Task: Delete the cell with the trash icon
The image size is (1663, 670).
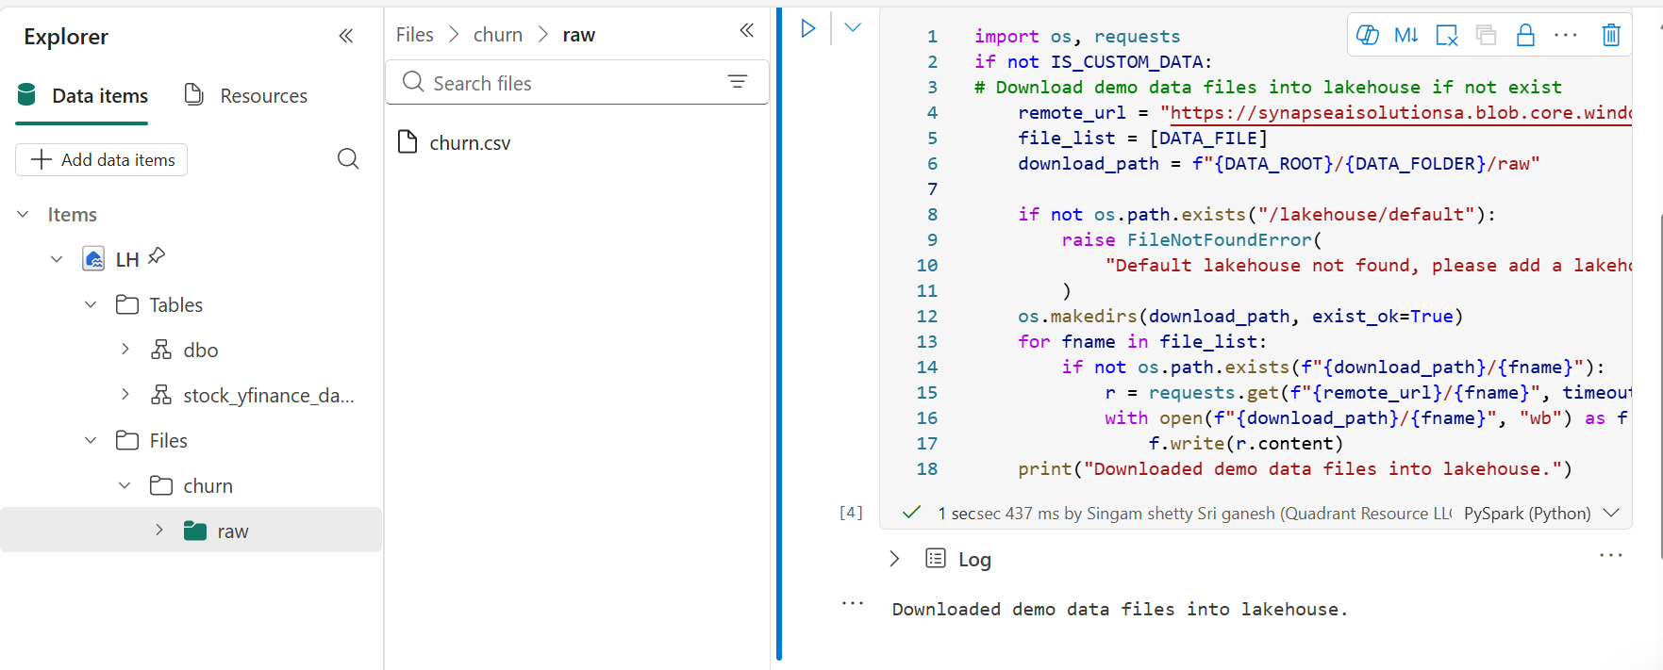Action: pos(1611,36)
